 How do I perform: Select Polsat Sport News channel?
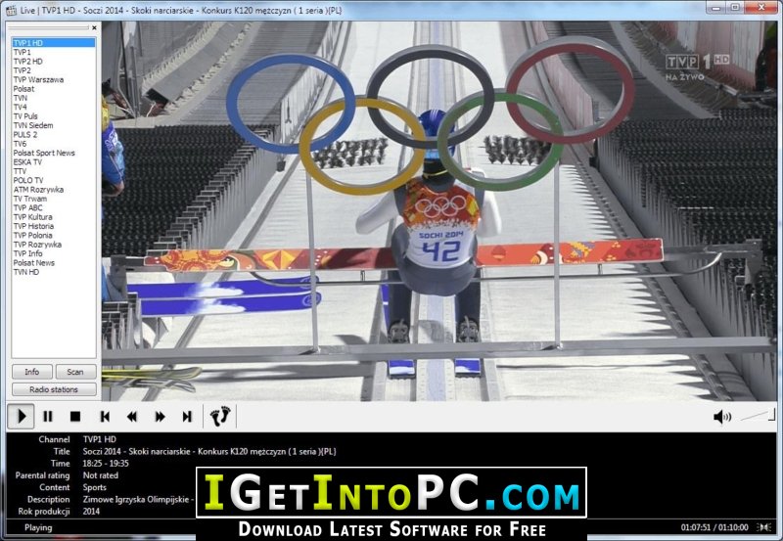coord(44,153)
